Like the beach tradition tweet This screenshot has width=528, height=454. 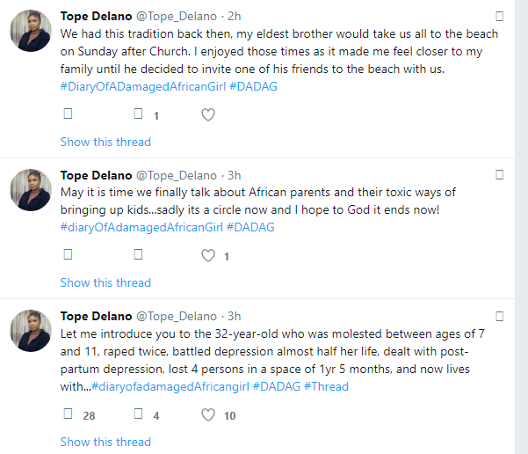pos(208,114)
